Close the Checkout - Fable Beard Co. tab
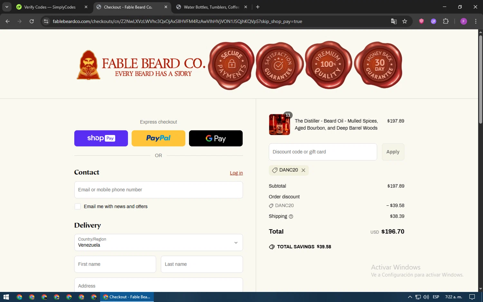 [166, 7]
